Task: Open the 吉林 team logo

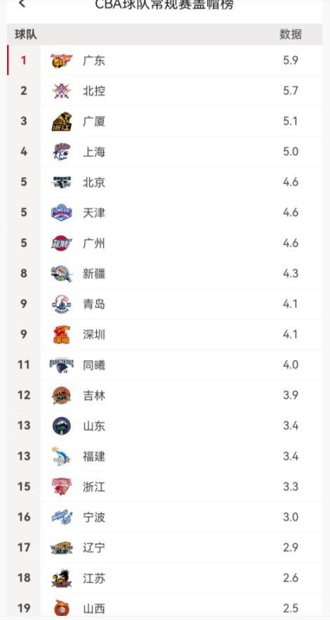Action: pyautogui.click(x=62, y=395)
